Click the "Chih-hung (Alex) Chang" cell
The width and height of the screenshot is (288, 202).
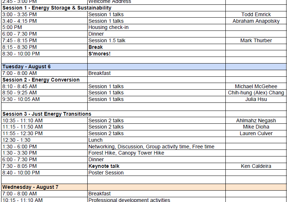tap(256, 93)
